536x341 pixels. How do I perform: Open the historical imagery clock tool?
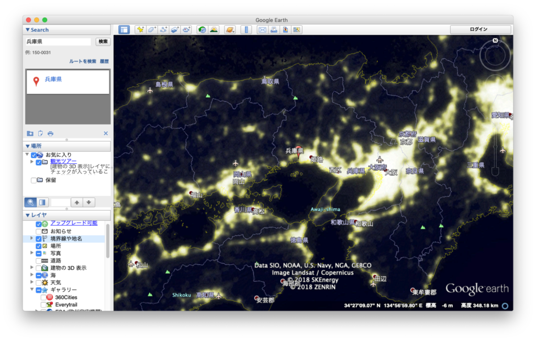[202, 30]
